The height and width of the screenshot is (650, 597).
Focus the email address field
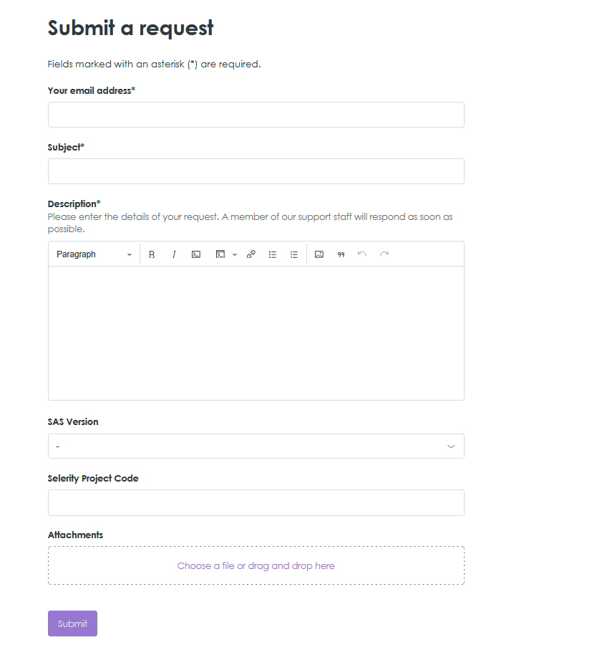[x=256, y=115]
